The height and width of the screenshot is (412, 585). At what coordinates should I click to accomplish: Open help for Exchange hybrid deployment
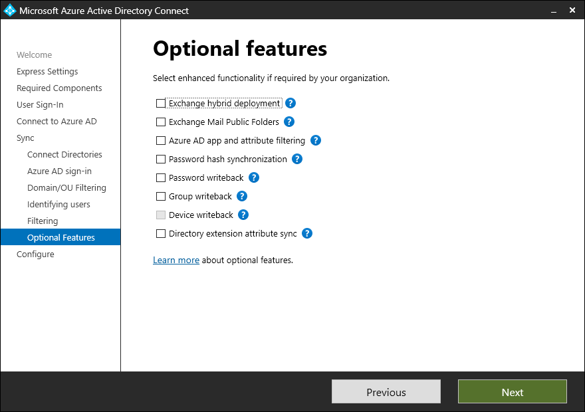pos(291,103)
